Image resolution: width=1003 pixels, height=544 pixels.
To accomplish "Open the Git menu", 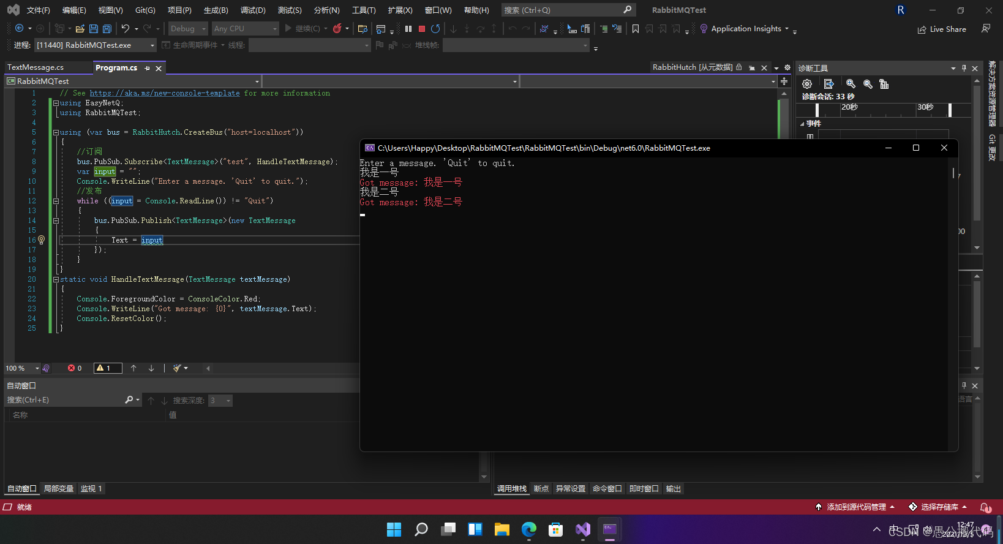I will tap(145, 10).
